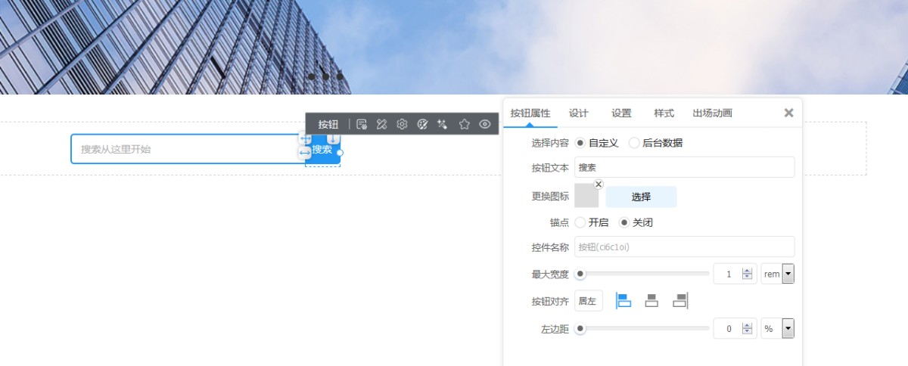Click the horizontal resize arrow handle
Image resolution: width=908 pixels, height=366 pixels.
(x=305, y=153)
